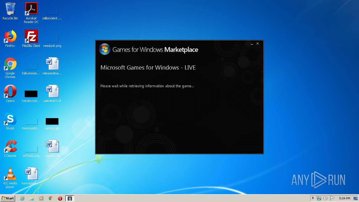Viewport: 359px width, 202px height.
Task: Minimize the Games for Windows Marketplace window
Action: click(x=252, y=44)
